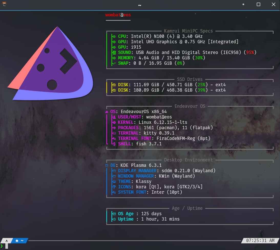The width and height of the screenshot is (280, 250).
Task: Click the person icon beside USER/HOST
Action: point(114,117)
